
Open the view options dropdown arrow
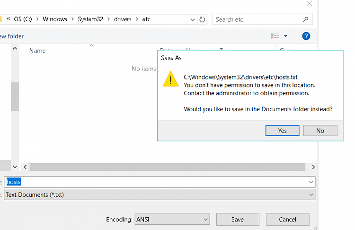tap(286, 36)
